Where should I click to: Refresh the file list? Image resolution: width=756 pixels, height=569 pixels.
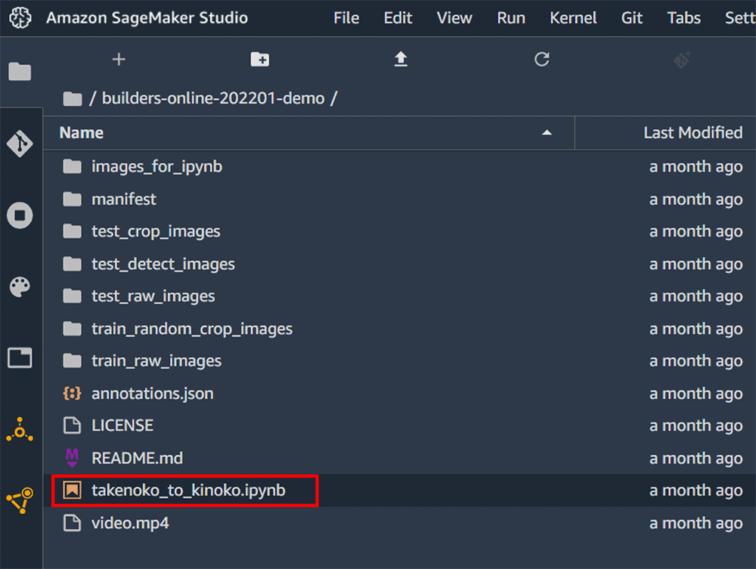click(x=541, y=59)
